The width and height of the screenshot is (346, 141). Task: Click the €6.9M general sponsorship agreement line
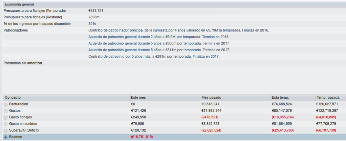pyautogui.click(x=158, y=37)
